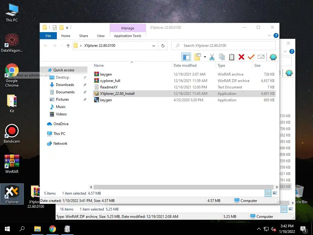
Task: Click the Manage contextual tab
Action: (x=128, y=28)
